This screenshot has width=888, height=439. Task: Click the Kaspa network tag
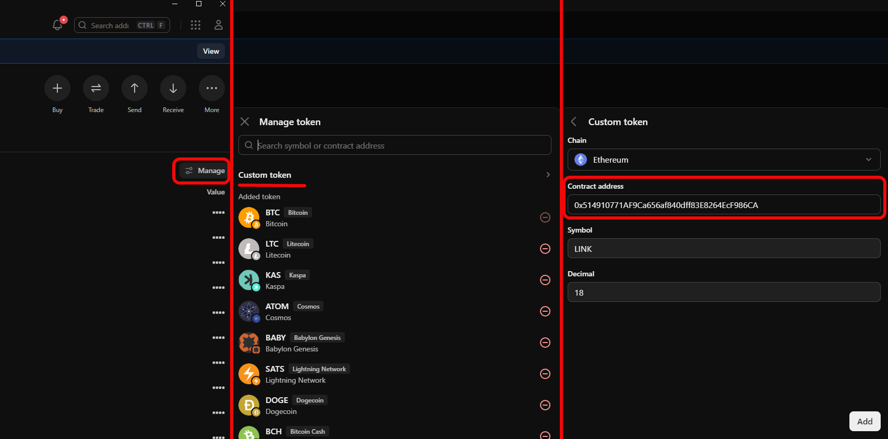click(x=297, y=275)
